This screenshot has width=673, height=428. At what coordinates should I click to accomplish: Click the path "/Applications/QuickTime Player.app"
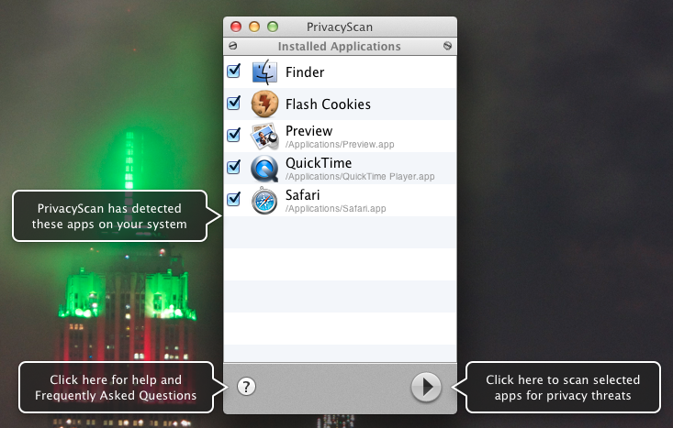point(360,177)
